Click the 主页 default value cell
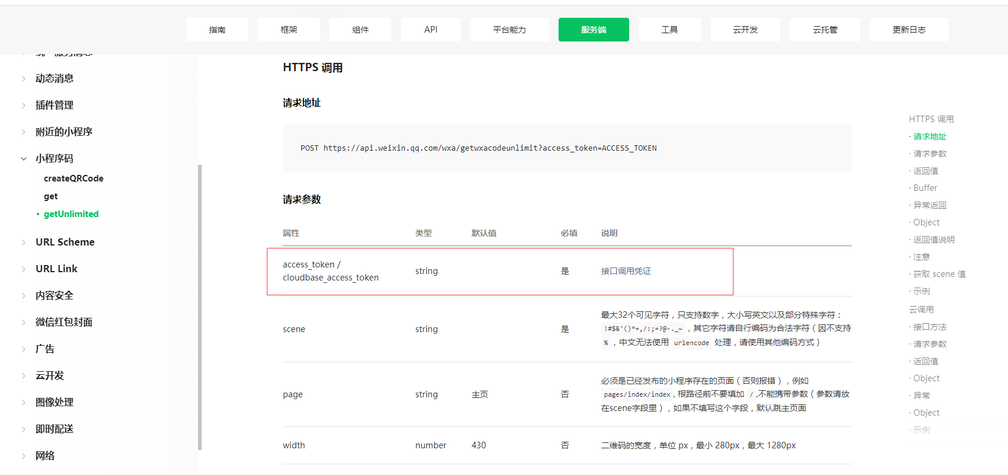 (x=480, y=394)
